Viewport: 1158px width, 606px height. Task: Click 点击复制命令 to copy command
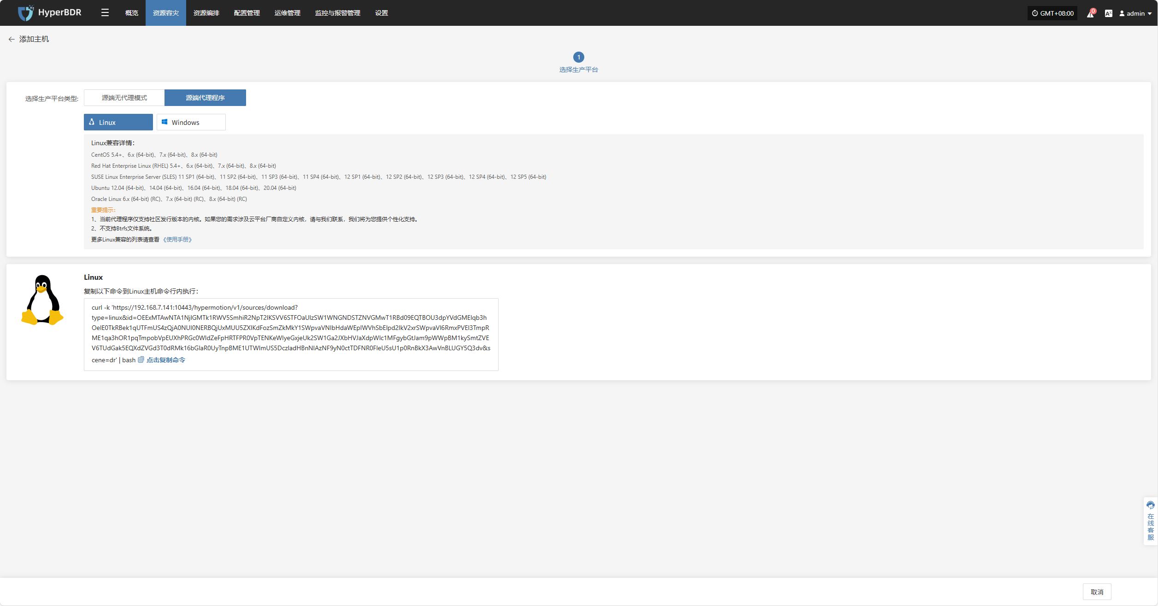[166, 360]
